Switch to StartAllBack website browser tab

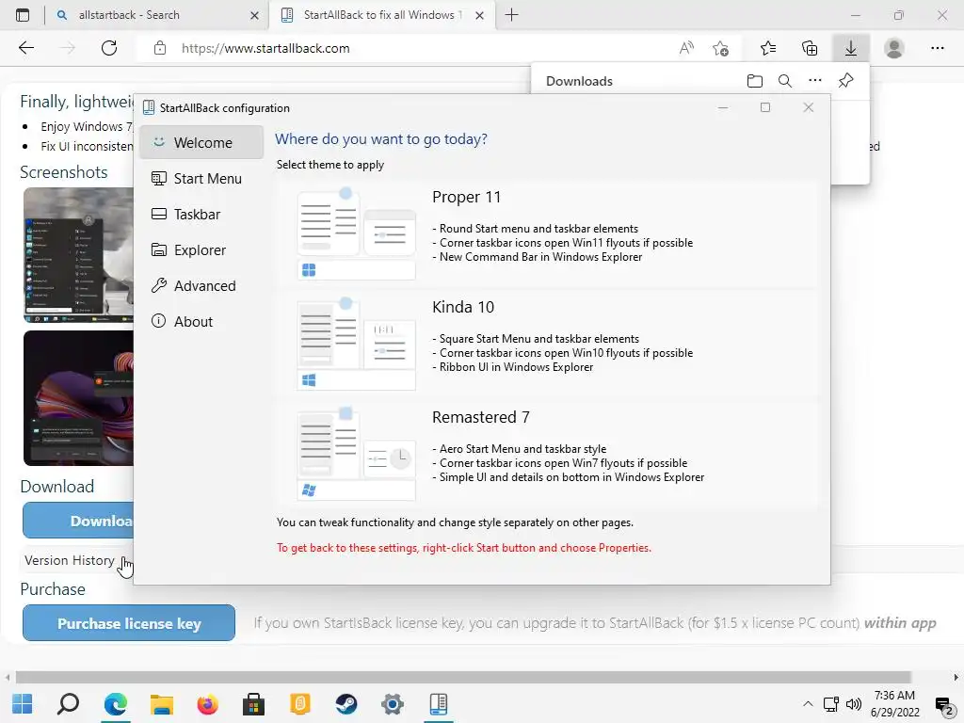coord(382,15)
